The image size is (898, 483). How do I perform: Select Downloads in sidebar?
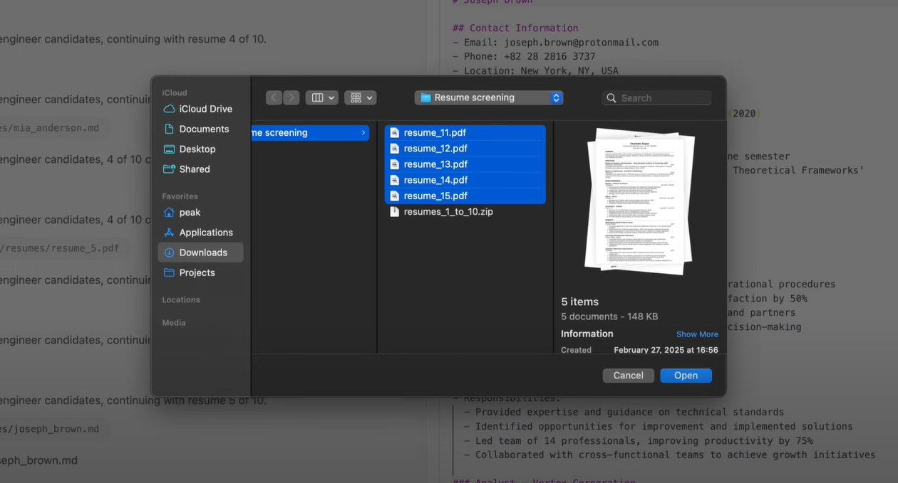(200, 253)
